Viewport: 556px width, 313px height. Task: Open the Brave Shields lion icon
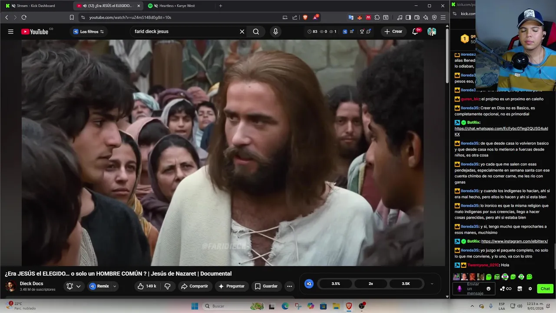pyautogui.click(x=305, y=17)
